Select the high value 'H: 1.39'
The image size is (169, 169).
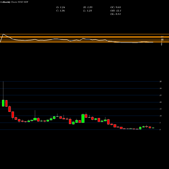(x=88, y=7)
